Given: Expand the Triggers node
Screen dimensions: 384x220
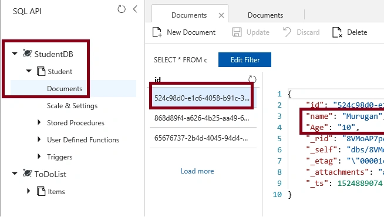Looking at the screenshot, I should 39,156.
